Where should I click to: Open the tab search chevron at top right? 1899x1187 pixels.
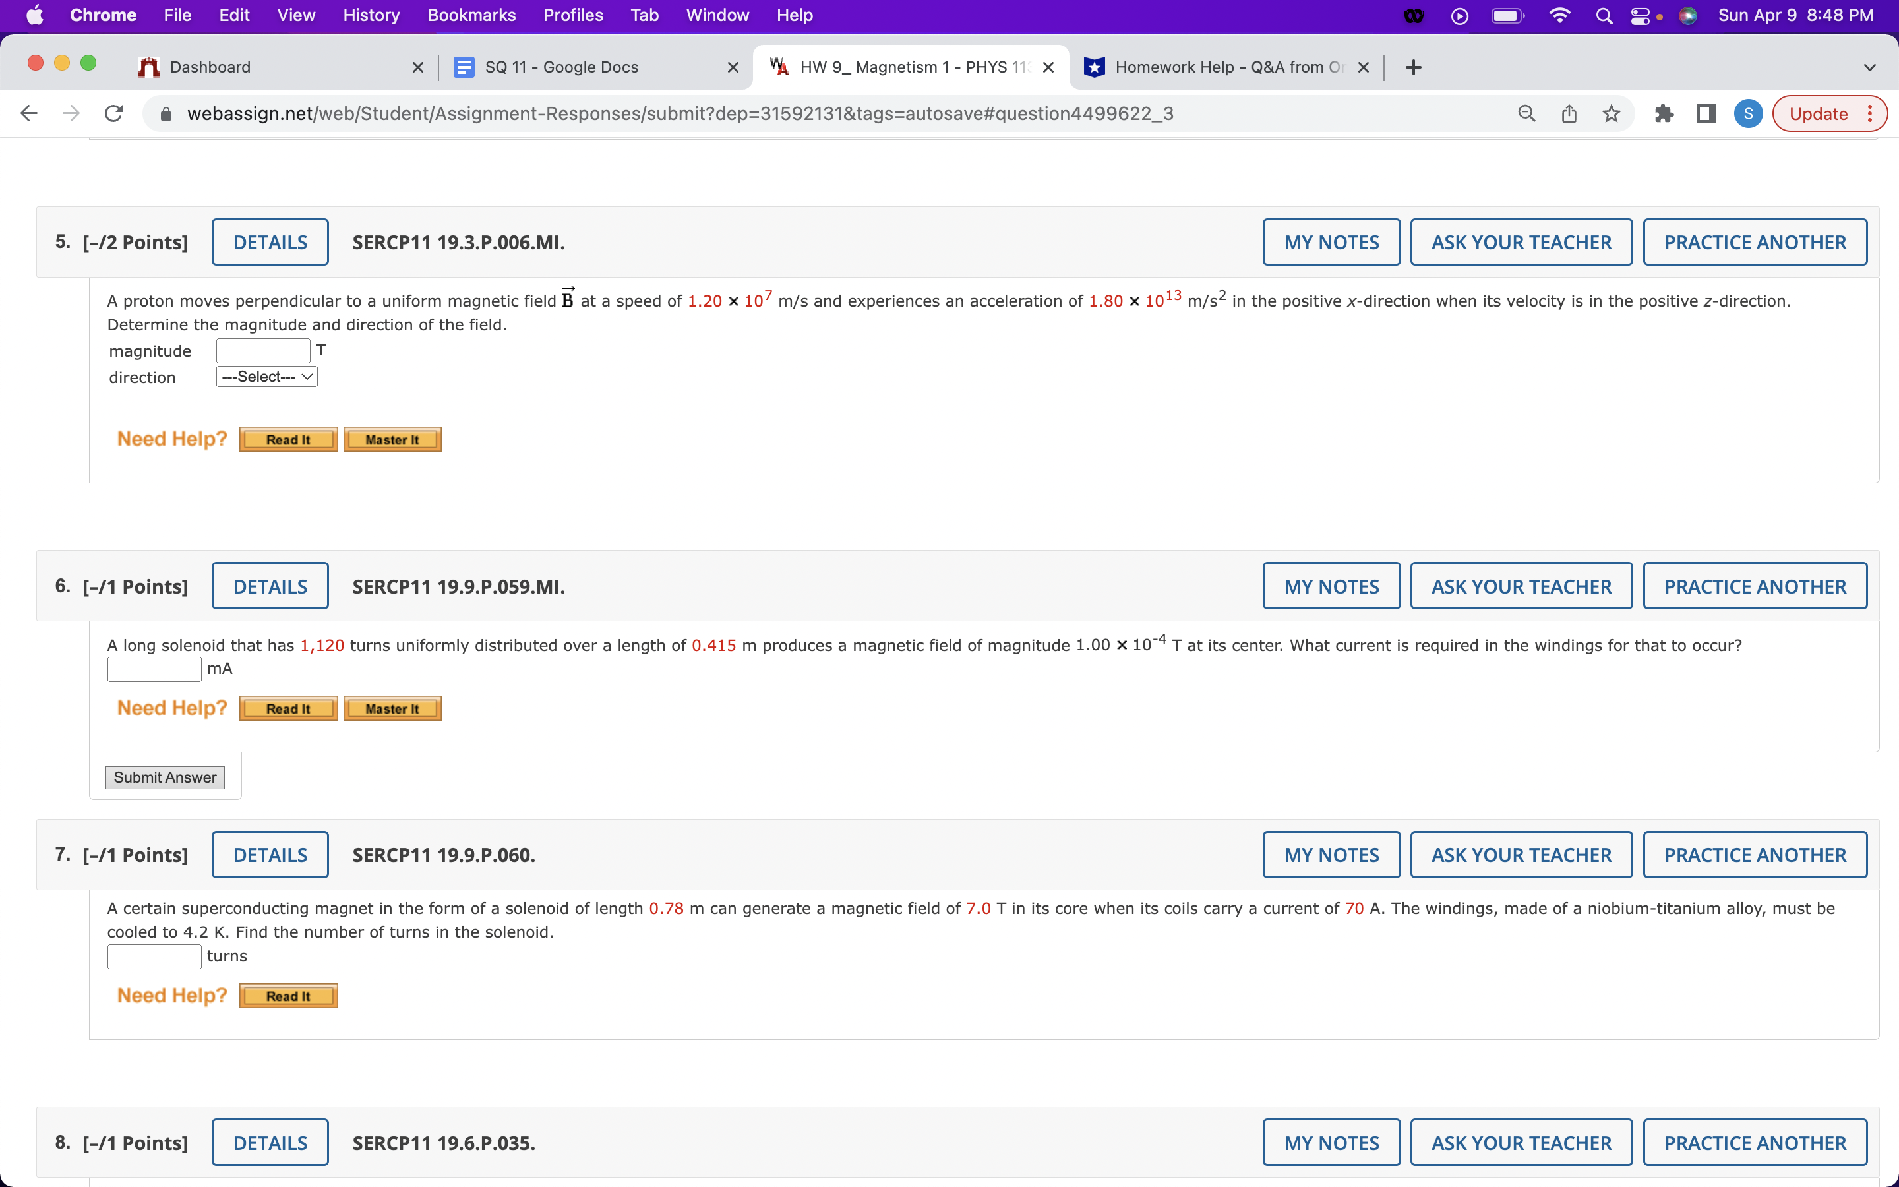(1870, 67)
